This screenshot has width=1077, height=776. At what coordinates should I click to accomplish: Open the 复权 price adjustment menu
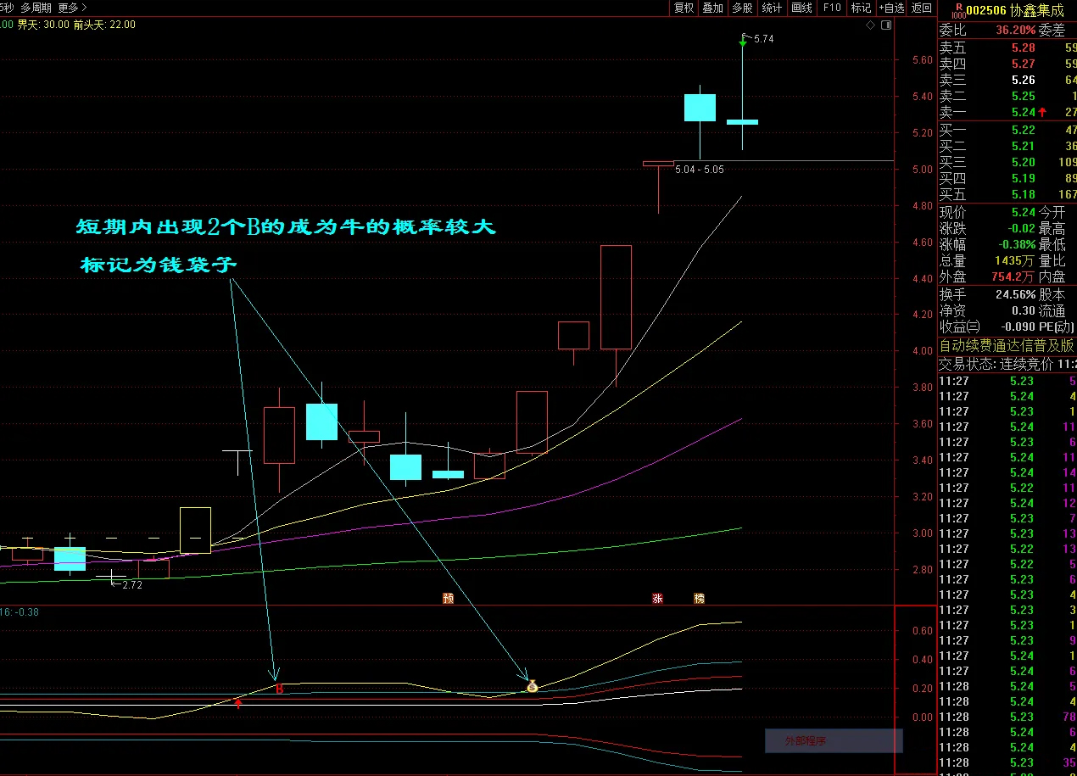click(684, 8)
